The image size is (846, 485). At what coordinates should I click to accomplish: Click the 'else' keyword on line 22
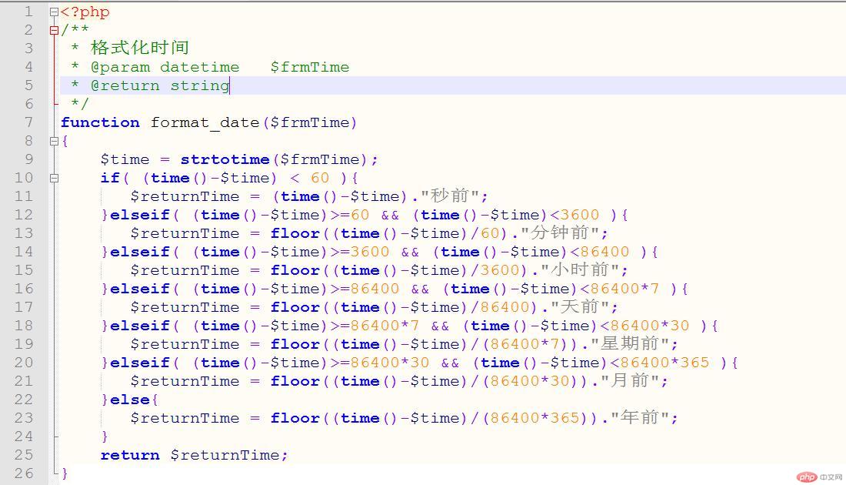130,400
